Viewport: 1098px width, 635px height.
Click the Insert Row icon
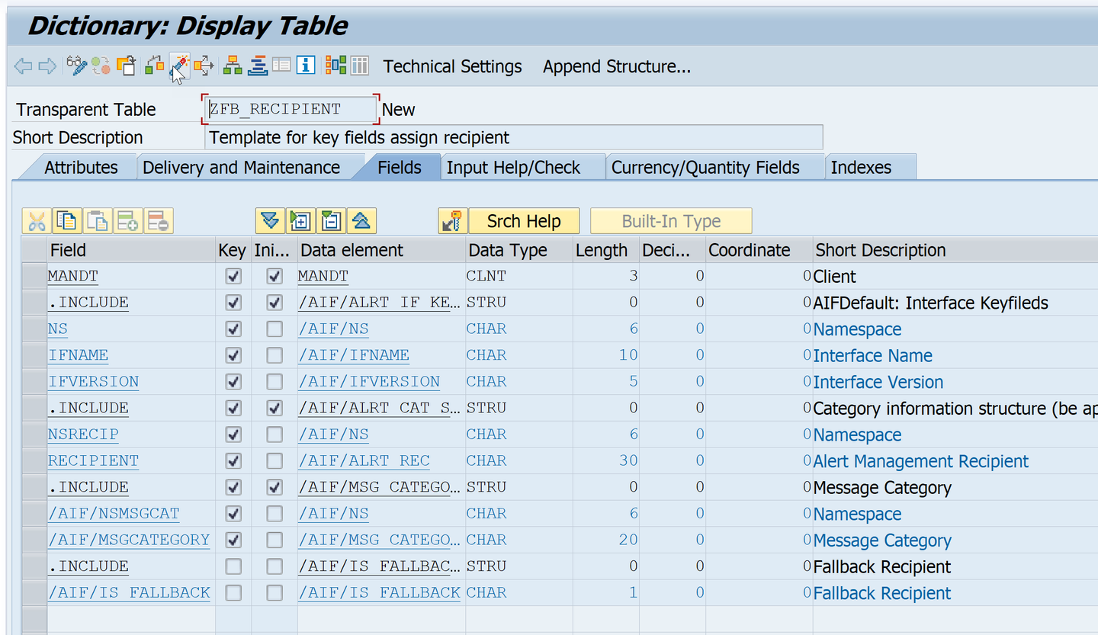click(x=128, y=221)
